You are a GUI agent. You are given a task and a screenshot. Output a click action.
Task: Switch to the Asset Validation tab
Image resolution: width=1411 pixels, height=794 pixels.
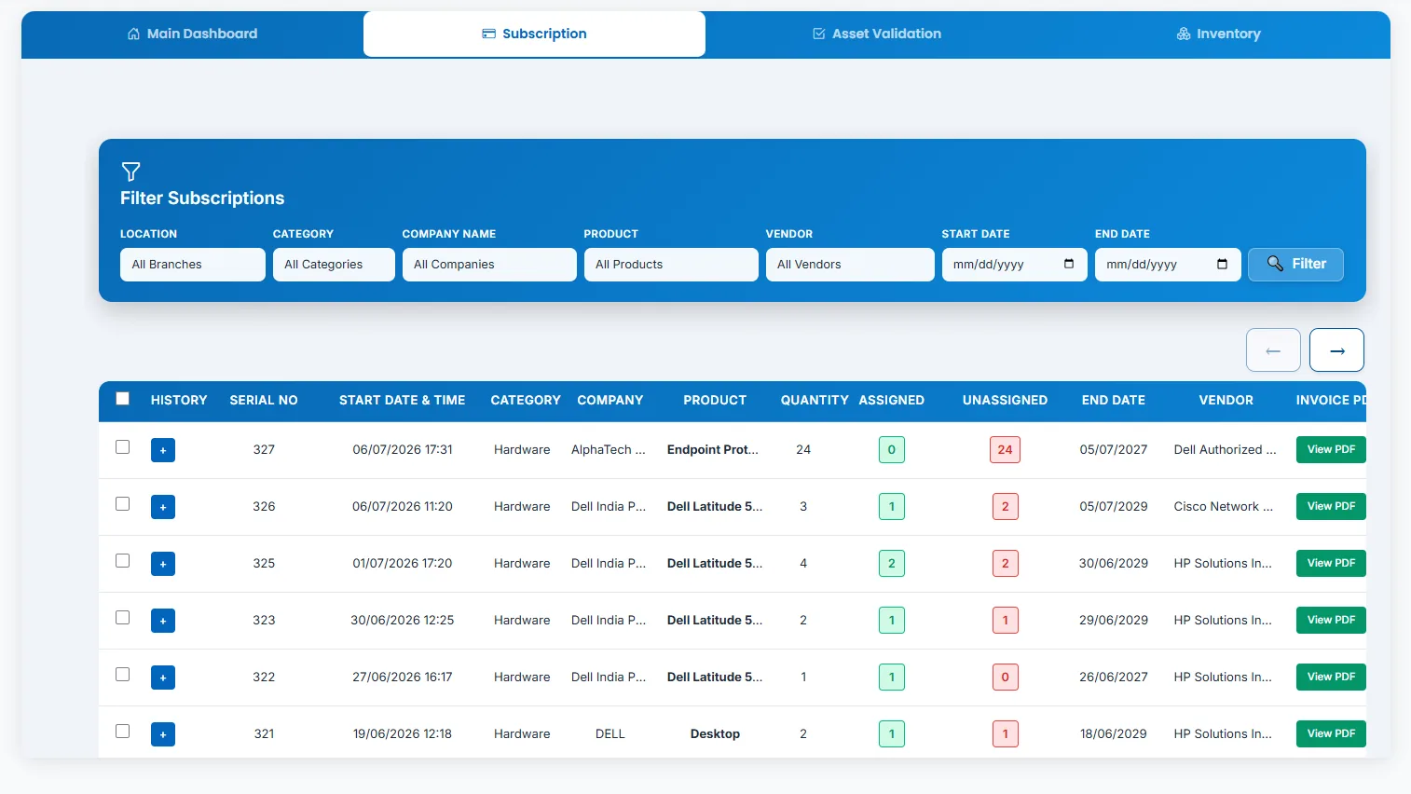point(876,34)
